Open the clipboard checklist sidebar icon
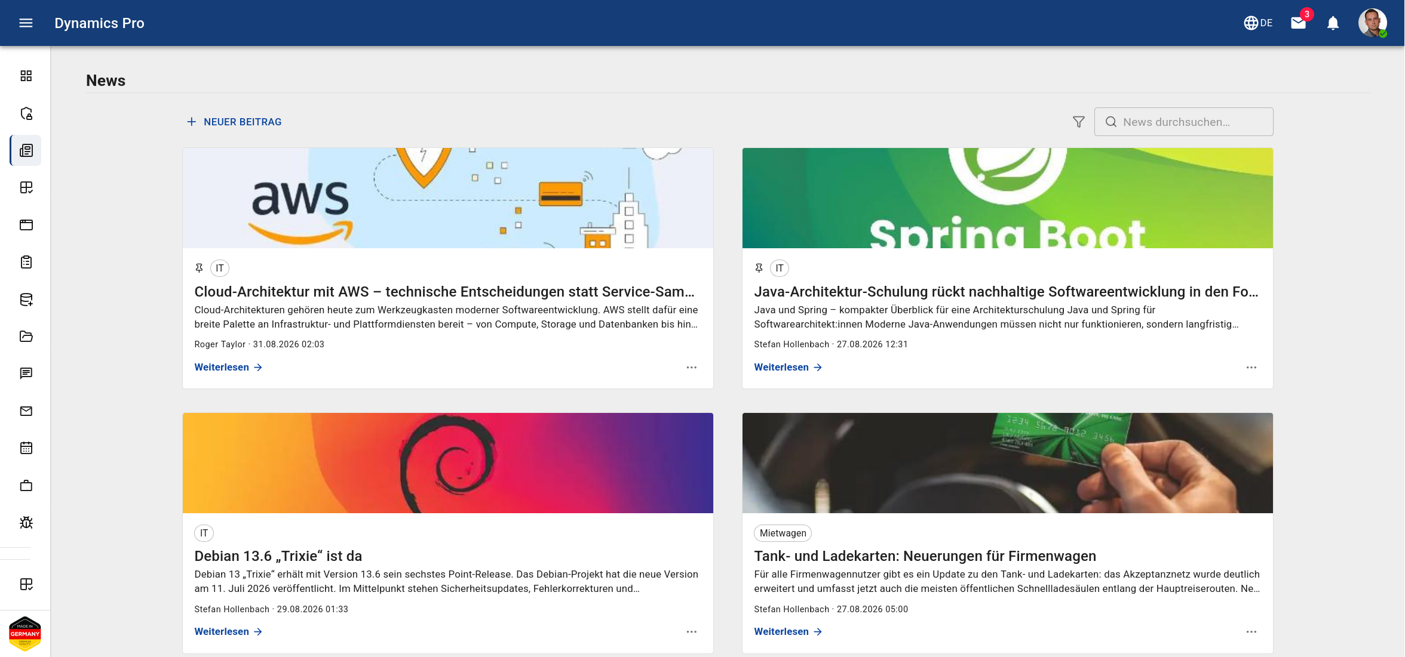 (26, 262)
